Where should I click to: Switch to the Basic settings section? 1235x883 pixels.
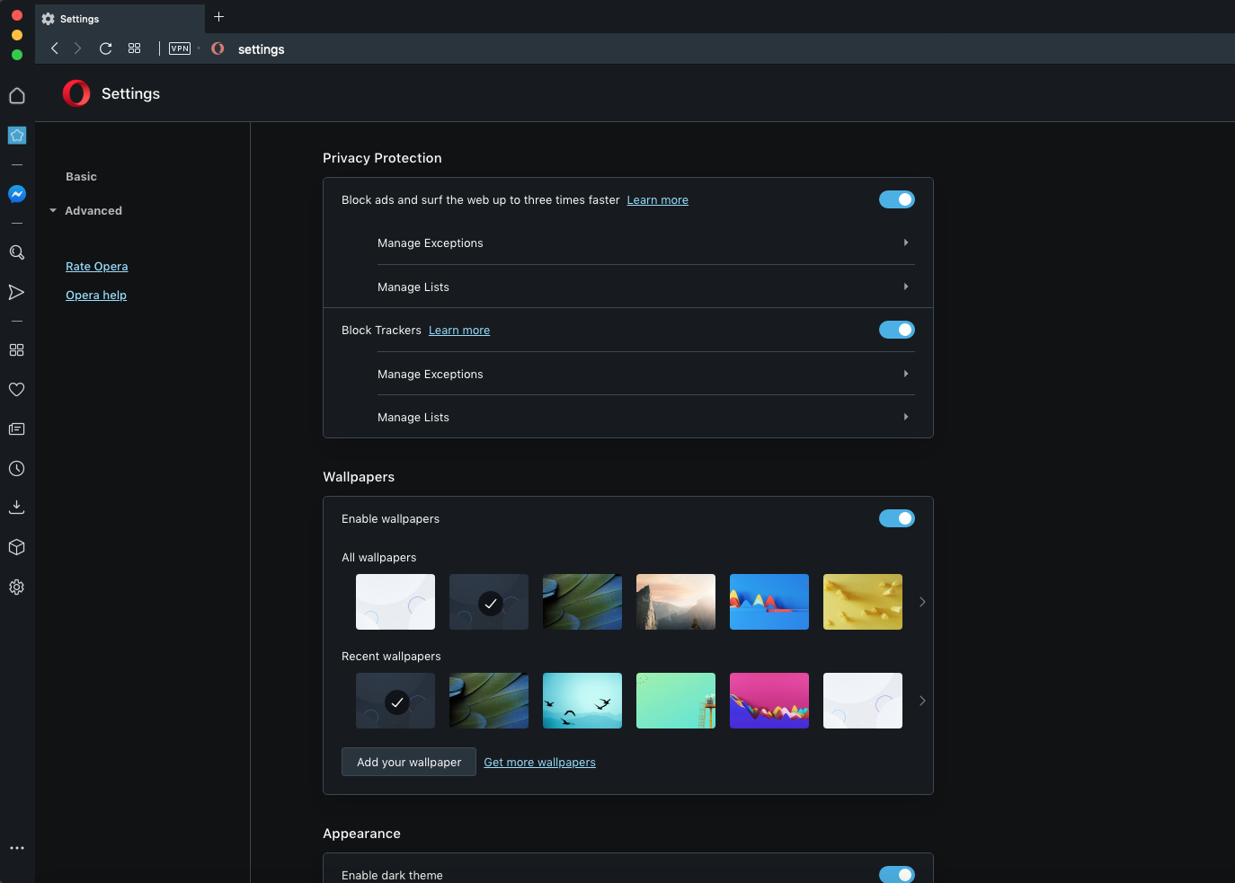tap(81, 176)
